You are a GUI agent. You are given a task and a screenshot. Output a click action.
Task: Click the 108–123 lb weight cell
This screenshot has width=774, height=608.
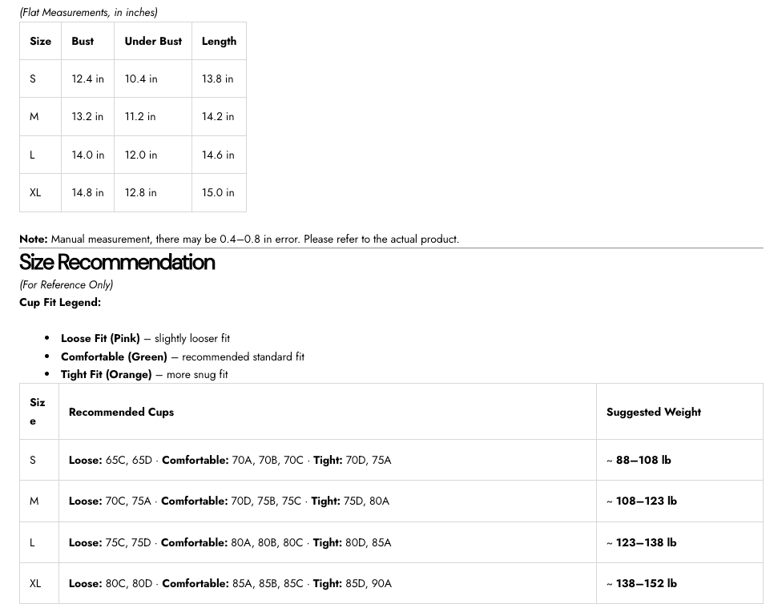[x=646, y=501]
